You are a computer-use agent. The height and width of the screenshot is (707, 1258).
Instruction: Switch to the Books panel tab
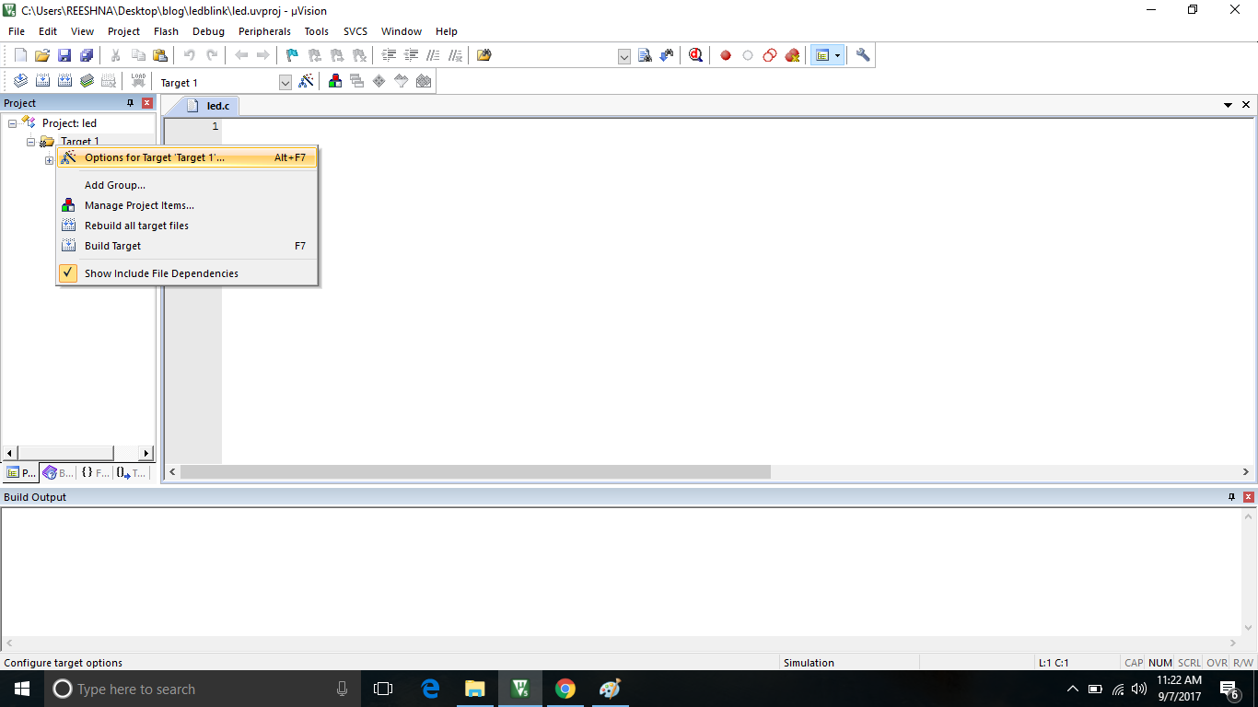pos(58,472)
